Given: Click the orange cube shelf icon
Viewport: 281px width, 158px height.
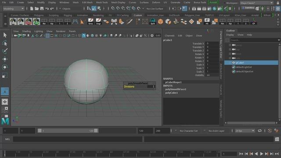Looking at the screenshot, I should [x=160, y=22].
